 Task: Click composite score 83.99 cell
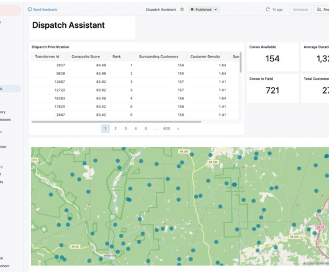[101, 74]
